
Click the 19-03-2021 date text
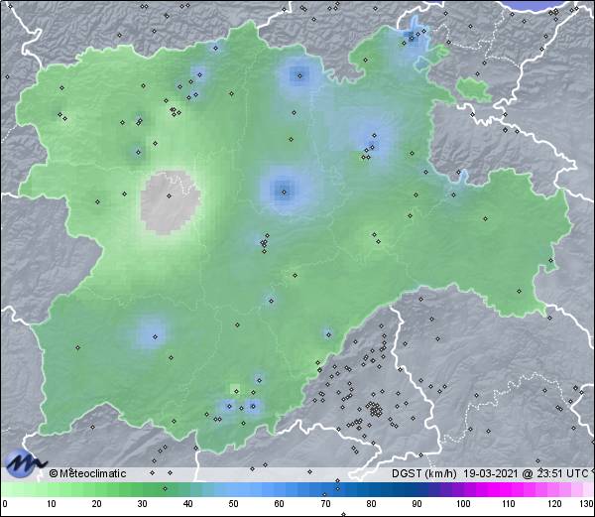491,473
